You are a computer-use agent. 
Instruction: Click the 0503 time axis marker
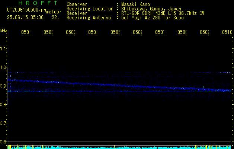pyautogui.click(x=70, y=32)
